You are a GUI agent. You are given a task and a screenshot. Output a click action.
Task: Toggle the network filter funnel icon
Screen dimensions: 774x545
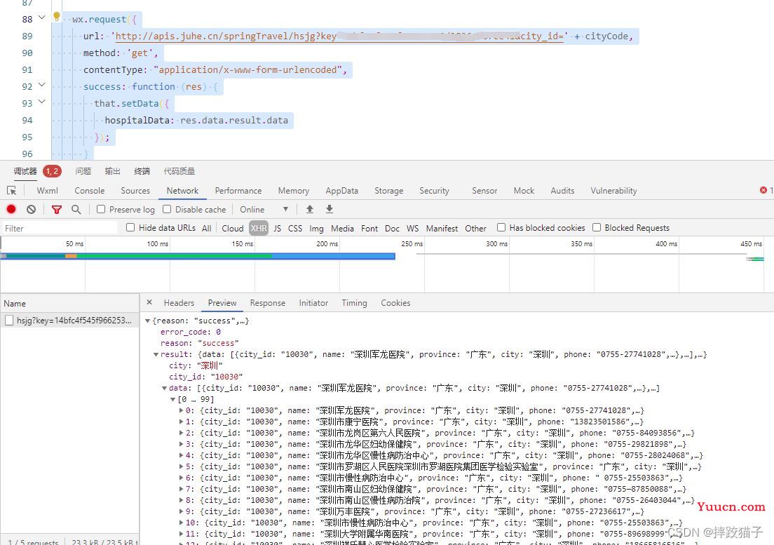point(57,209)
